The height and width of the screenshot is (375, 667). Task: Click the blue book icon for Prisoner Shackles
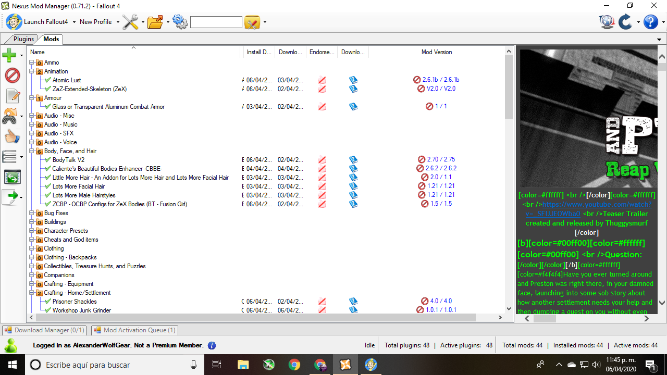click(353, 302)
